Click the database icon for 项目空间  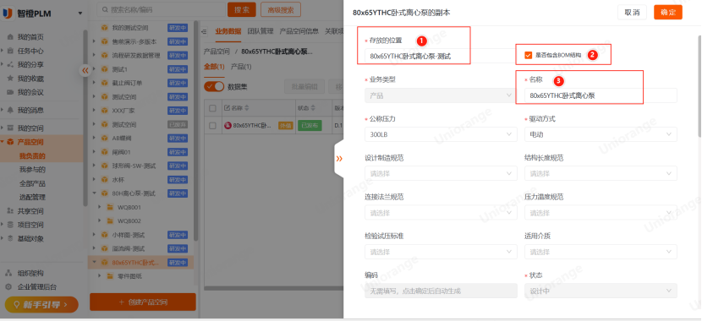10,225
